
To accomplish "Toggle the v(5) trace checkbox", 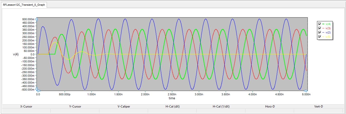I will (320, 37).
